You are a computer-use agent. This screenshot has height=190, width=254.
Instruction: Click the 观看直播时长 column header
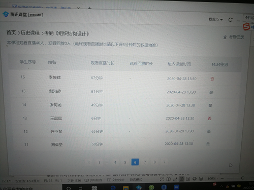[103, 63]
